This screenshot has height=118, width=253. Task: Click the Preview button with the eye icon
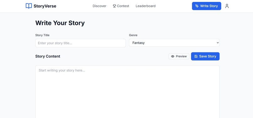[x=179, y=57]
